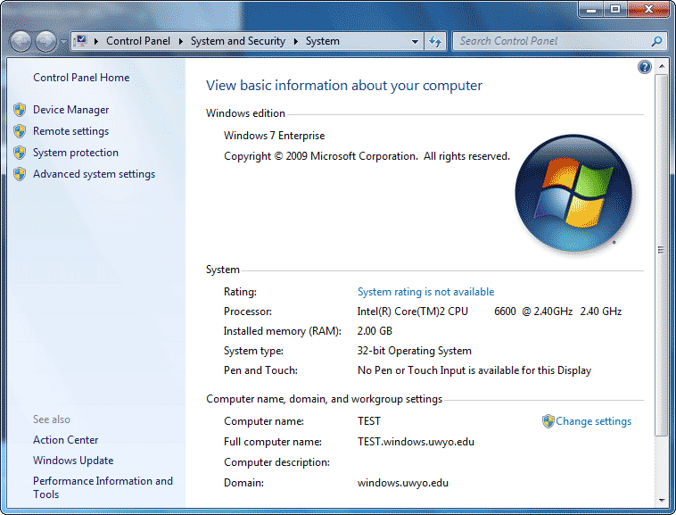The image size is (676, 515).
Task: Click the Change settings link
Action: 593,421
